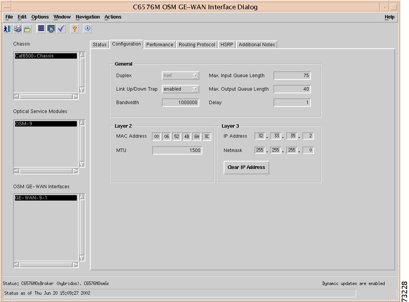Open the Window menu
This screenshot has height=302, width=409.
point(62,17)
